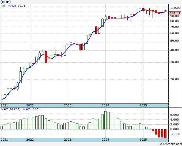Click the (NRP) chart title
The image size is (182, 146).
6,2
